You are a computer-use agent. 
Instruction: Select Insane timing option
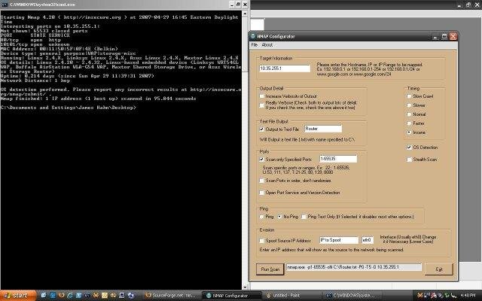[x=409, y=132]
